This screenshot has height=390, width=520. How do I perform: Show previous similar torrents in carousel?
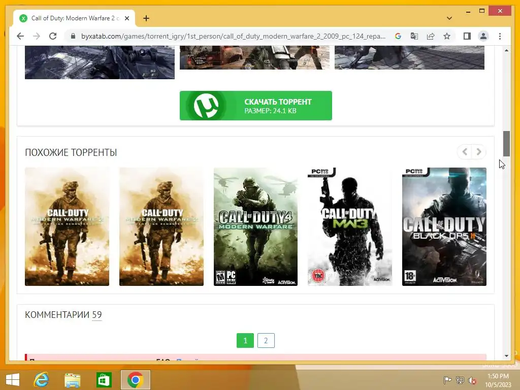(x=465, y=152)
